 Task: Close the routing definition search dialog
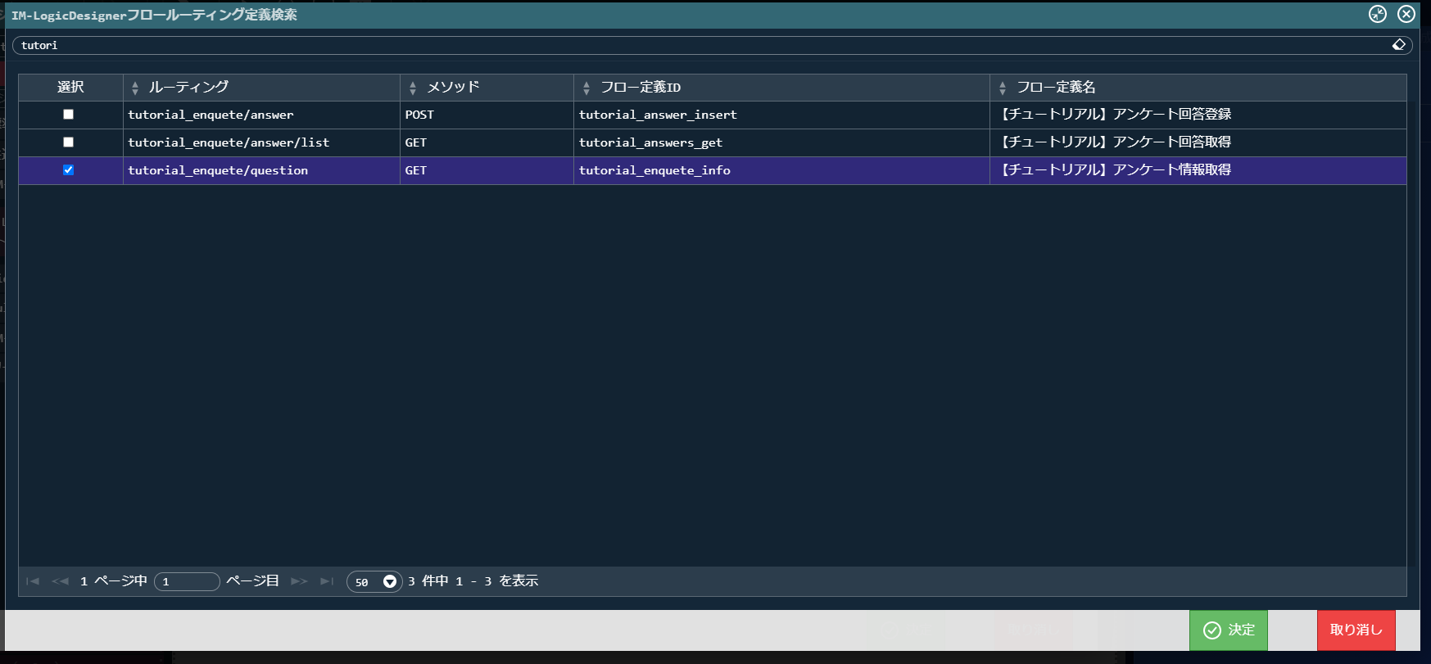(1406, 14)
